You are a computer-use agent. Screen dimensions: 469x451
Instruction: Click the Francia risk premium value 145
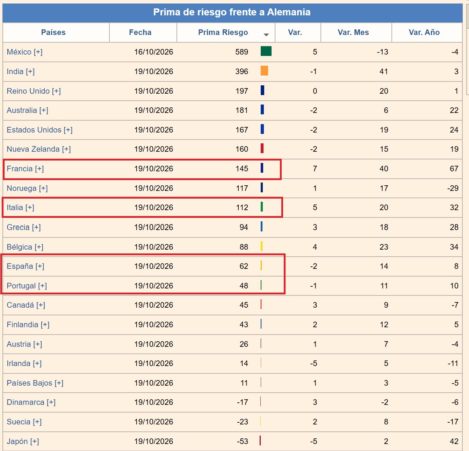pos(242,169)
